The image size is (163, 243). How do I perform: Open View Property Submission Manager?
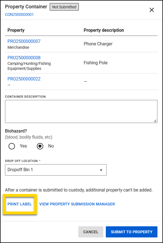tap(77, 204)
